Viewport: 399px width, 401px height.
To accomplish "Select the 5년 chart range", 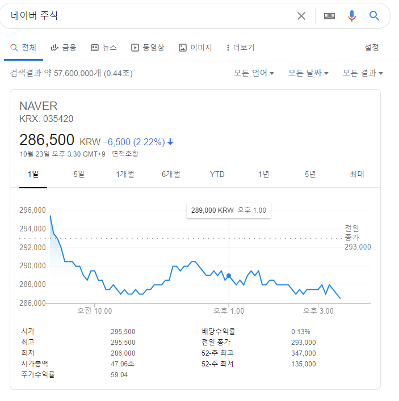I will click(x=310, y=175).
